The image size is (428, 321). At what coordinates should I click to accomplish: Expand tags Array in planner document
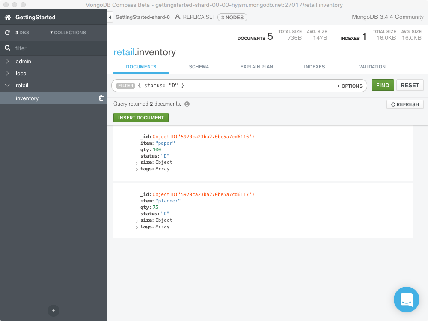[x=137, y=227]
